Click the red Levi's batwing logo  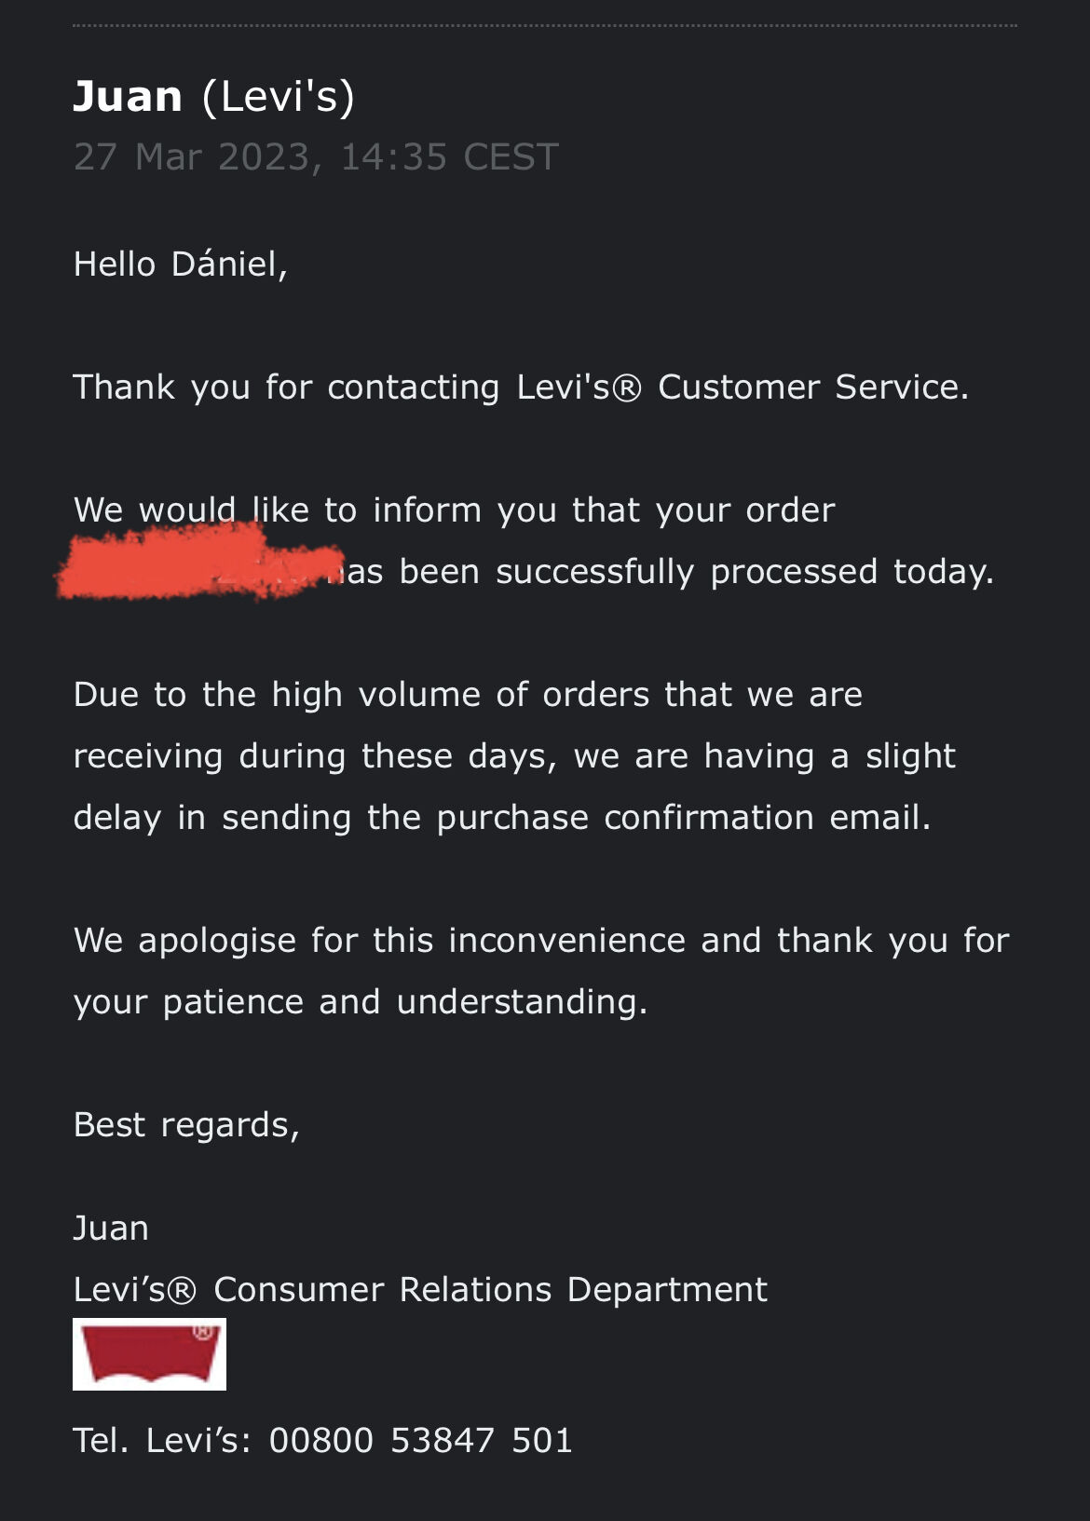[149, 1353]
